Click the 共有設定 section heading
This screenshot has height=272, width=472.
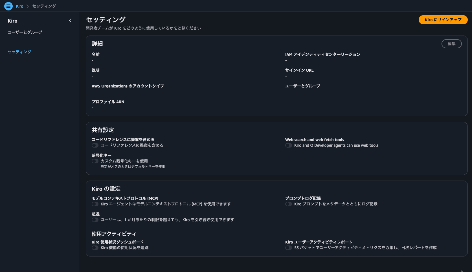(103, 130)
